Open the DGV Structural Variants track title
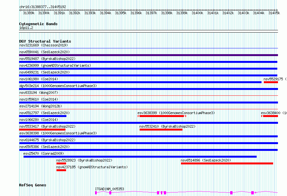 coord(45,41)
